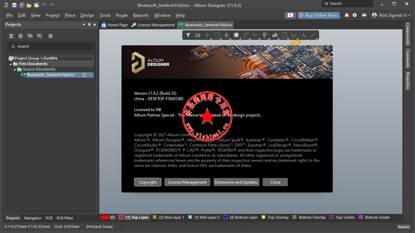Viewport: 415px width, 233px height.
Task: Click the crossed-out cloud connection status icon
Action: tap(364, 15)
